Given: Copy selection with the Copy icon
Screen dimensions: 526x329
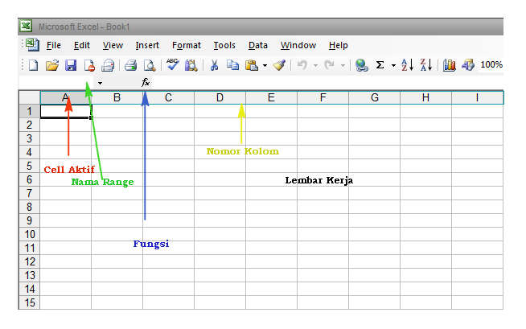Looking at the screenshot, I should pos(232,65).
